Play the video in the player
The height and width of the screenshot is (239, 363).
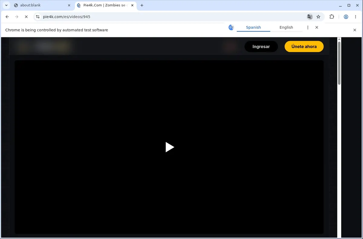pos(170,147)
